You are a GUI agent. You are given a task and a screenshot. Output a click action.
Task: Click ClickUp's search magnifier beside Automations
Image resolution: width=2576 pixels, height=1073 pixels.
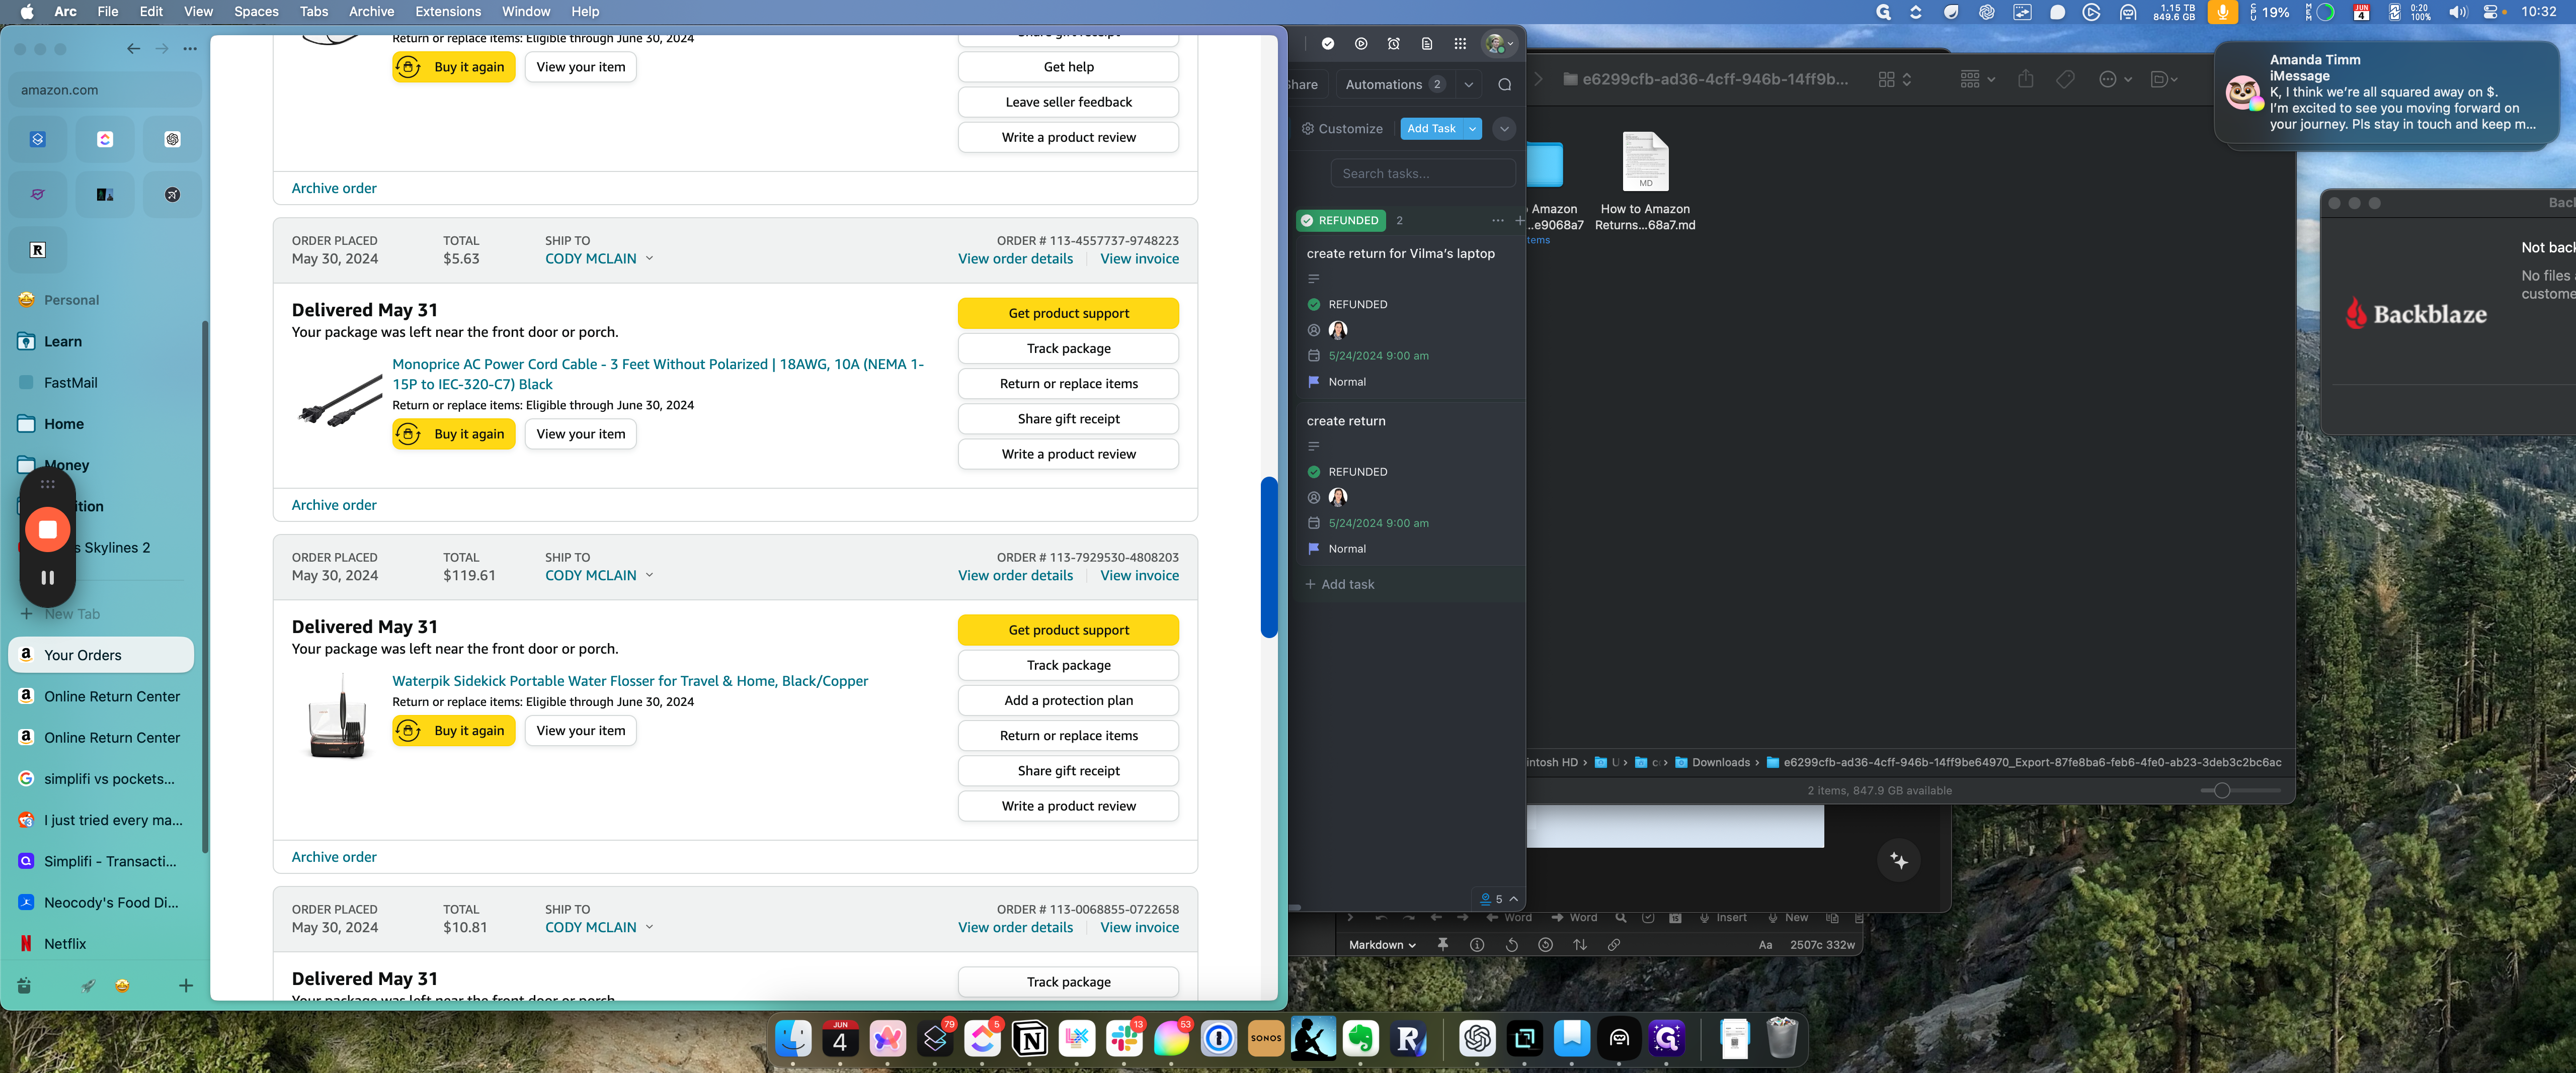pyautogui.click(x=1505, y=85)
